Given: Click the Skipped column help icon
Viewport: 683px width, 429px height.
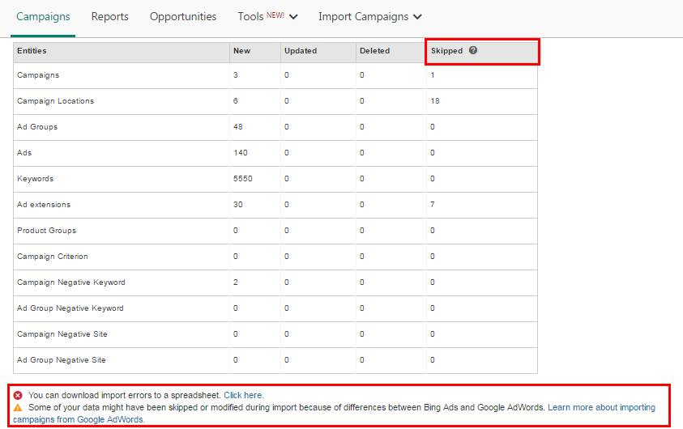Looking at the screenshot, I should coord(473,50).
